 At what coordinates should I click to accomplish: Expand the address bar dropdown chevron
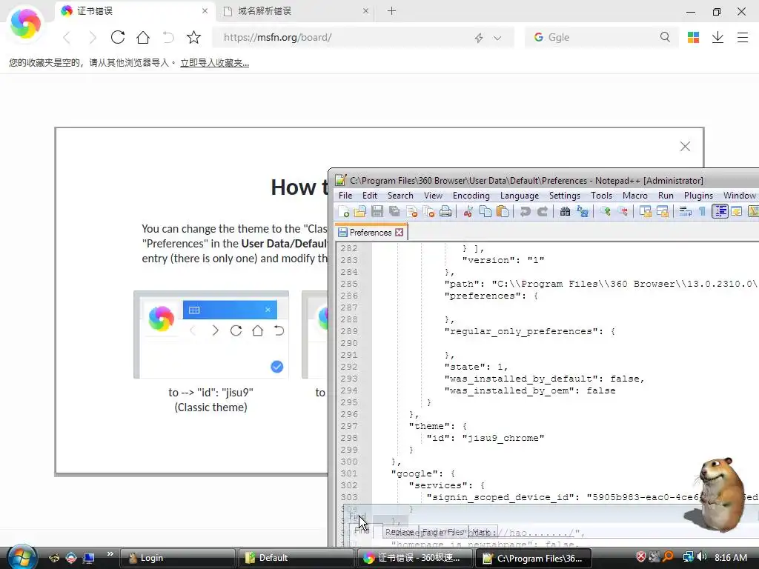point(497,38)
